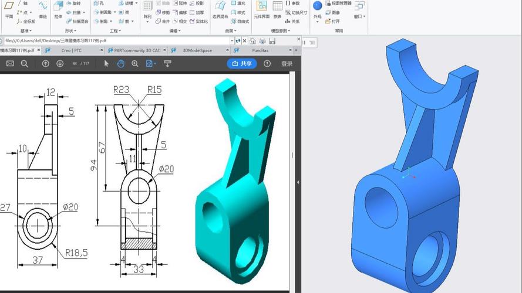Click the blue 共享 share button

point(242,63)
